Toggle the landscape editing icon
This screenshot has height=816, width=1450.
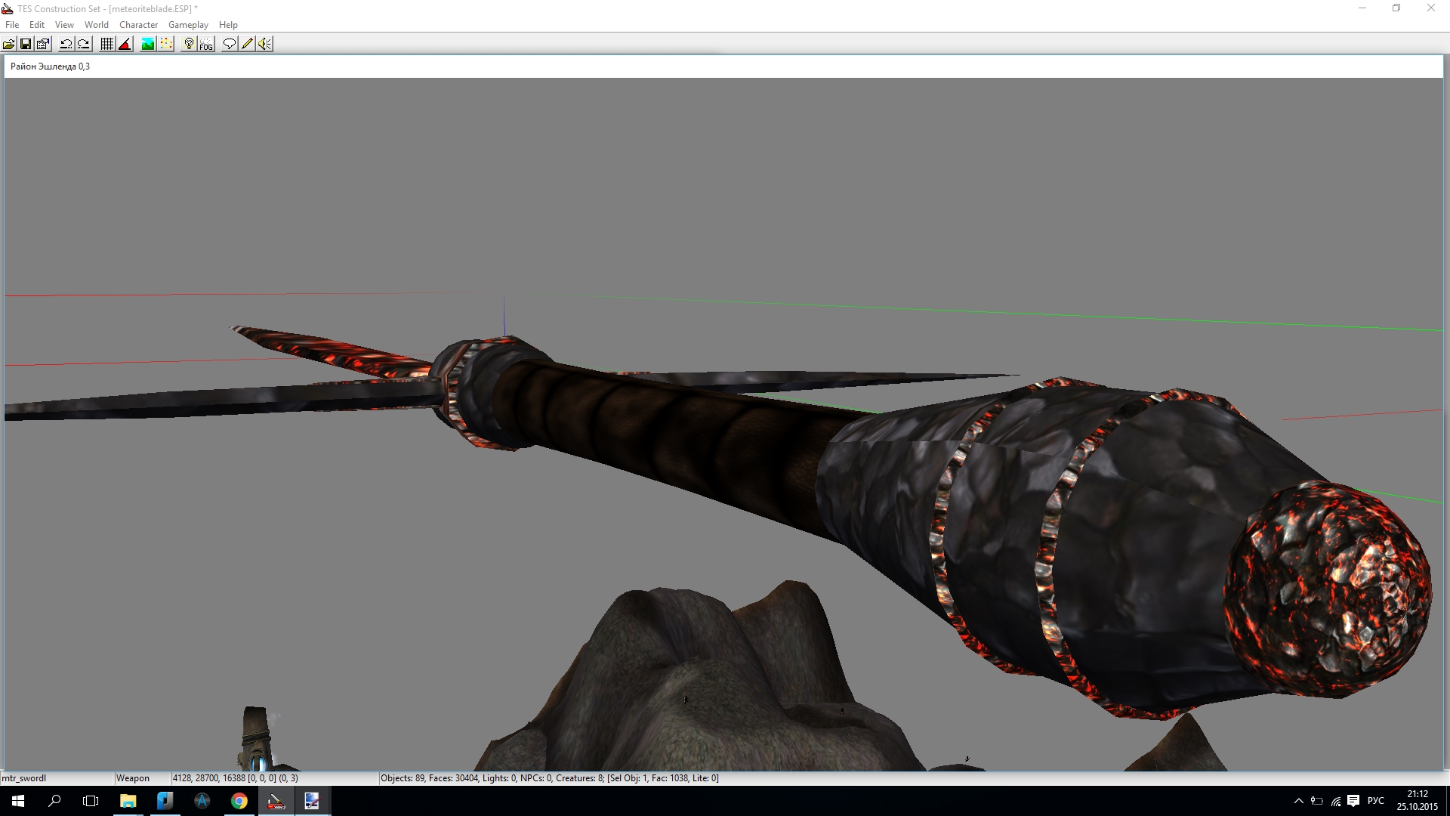[148, 44]
